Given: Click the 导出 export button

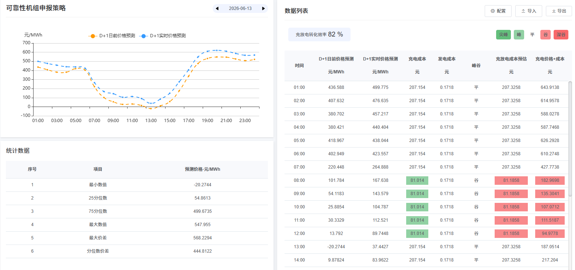Looking at the screenshot, I should pyautogui.click(x=559, y=11).
